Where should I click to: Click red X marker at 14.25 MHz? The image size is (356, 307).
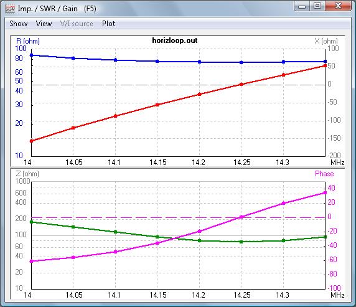(241, 84)
